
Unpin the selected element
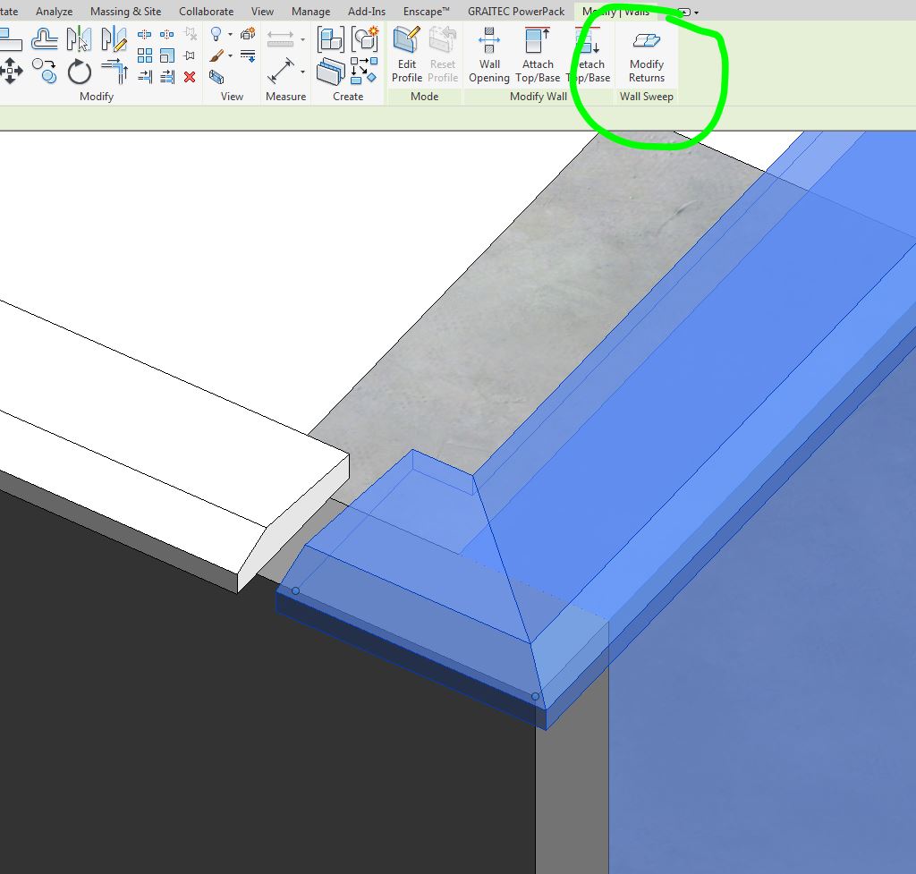pyautogui.click(x=190, y=34)
